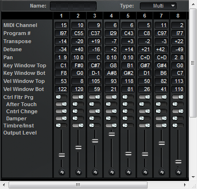Toggle Timbre/Inst switch for channel 6
The width and height of the screenshot is (197, 189).
[145, 126]
